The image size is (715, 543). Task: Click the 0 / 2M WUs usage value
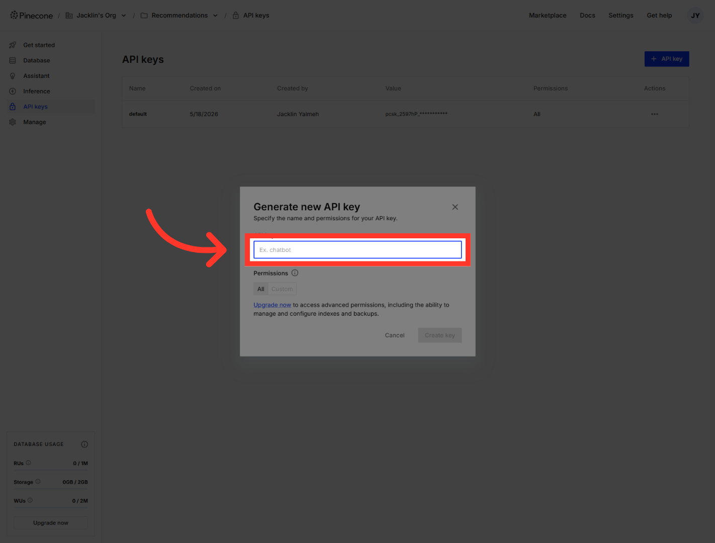click(x=80, y=501)
